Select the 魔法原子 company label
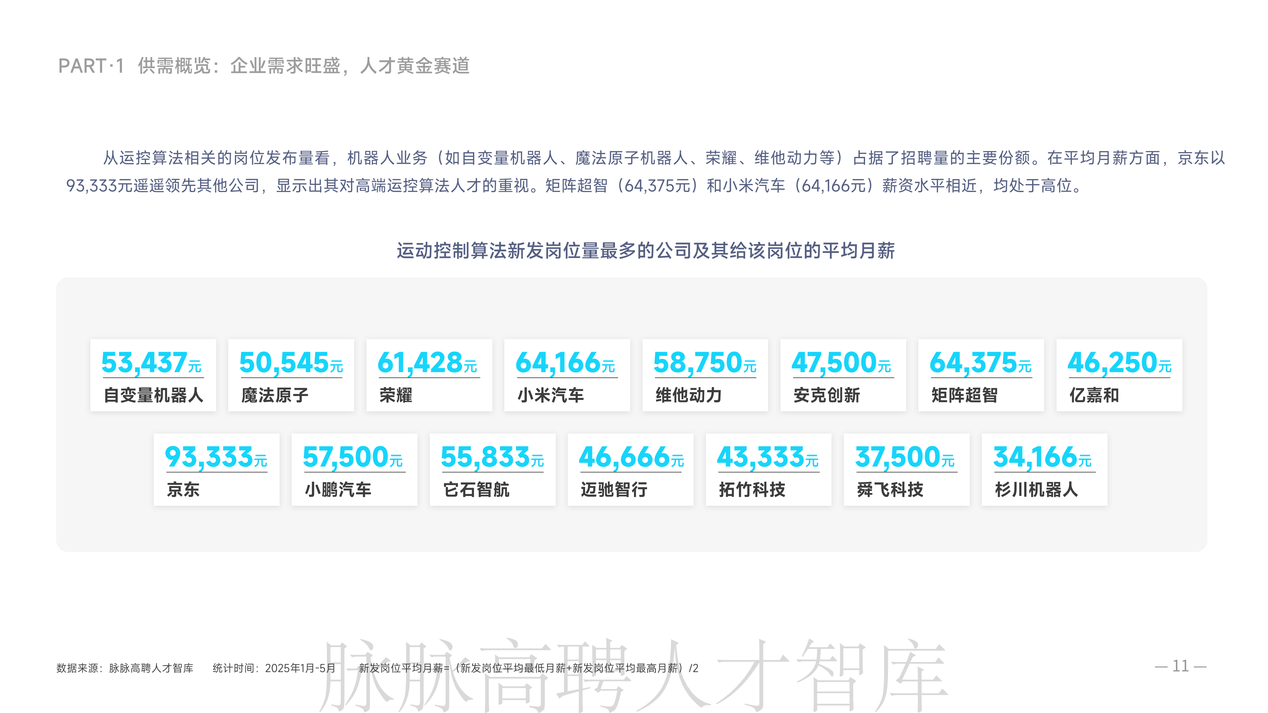This screenshot has height=713, width=1268. (275, 395)
